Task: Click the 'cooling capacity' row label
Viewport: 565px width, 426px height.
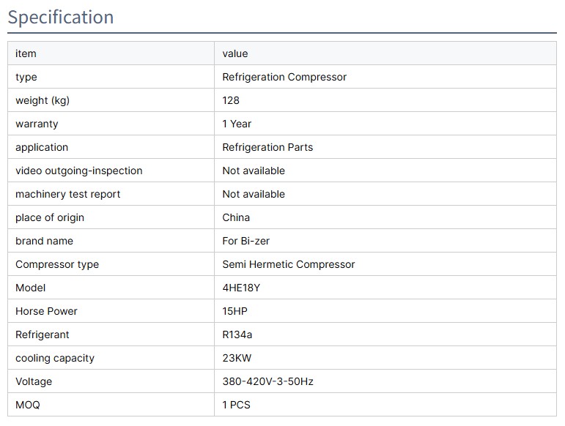Action: (55, 358)
